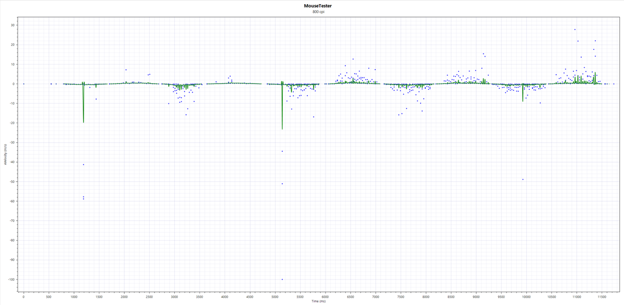Click the 4500 tick on the time axis
The height and width of the screenshot is (305, 624).
click(250, 296)
